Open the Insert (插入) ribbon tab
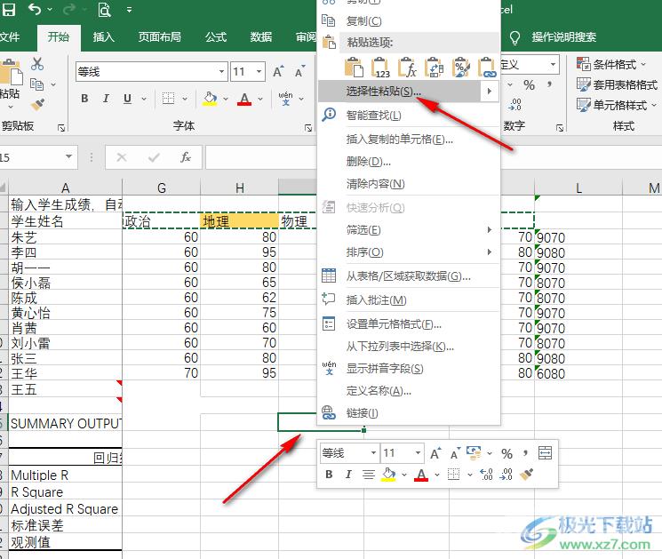Viewport: 662px width, 559px height. [103, 37]
